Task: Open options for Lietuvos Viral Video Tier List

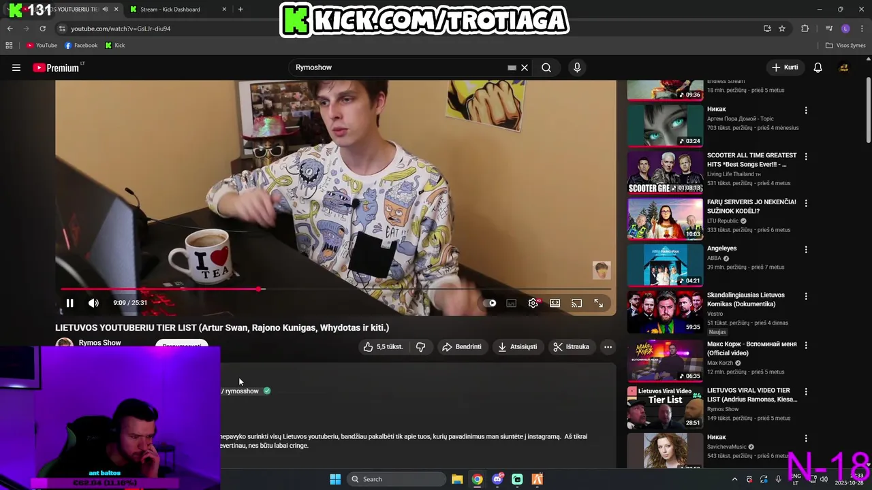Action: tap(806, 392)
